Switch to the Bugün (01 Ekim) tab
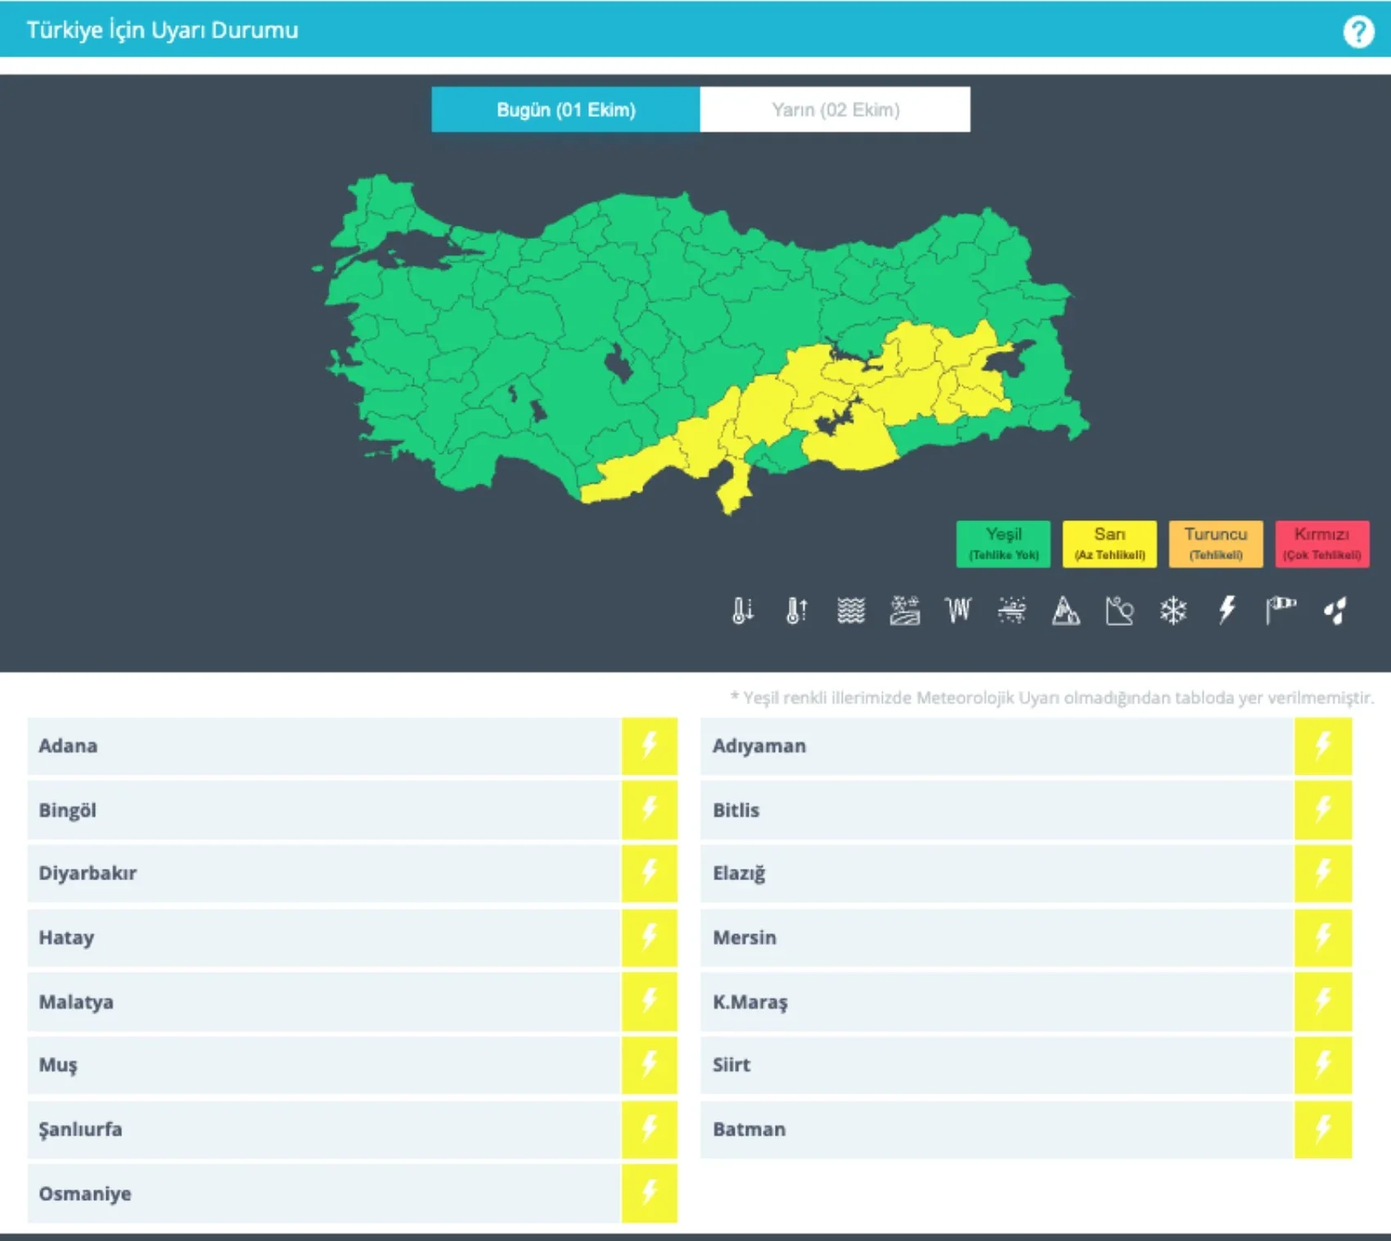 [x=566, y=110]
